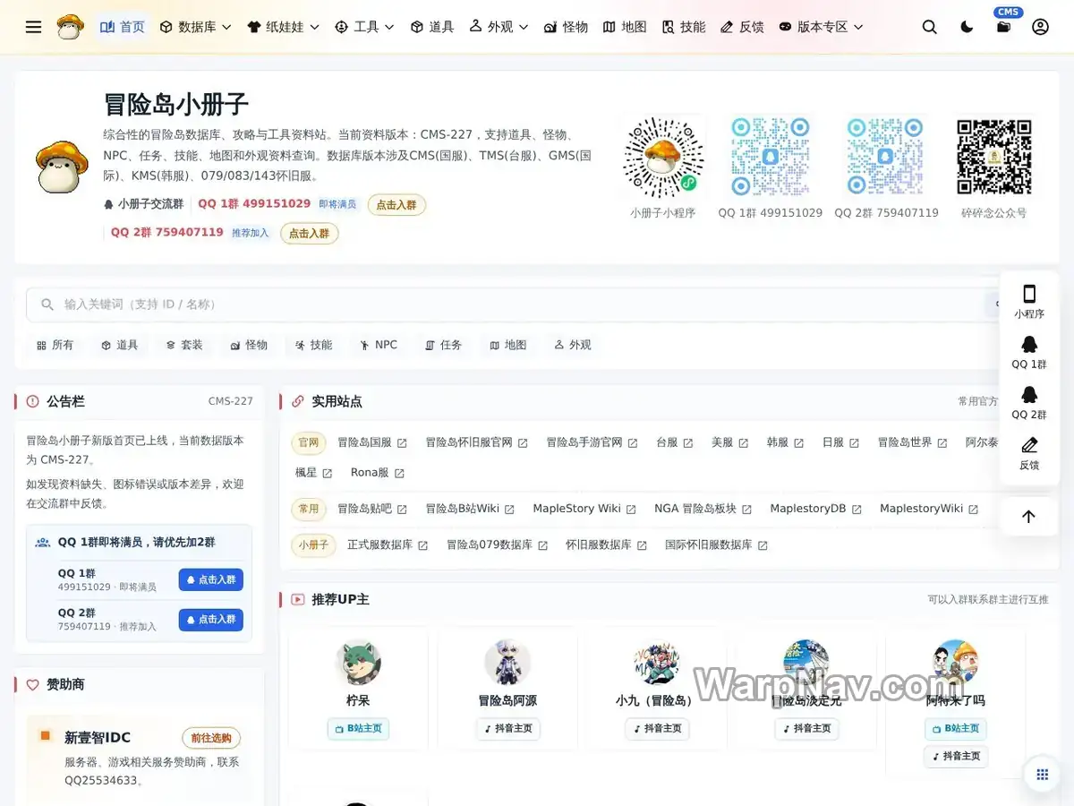This screenshot has width=1074, height=806.
Task: Click the 阿特来了吗 avatar image
Action: (x=956, y=663)
